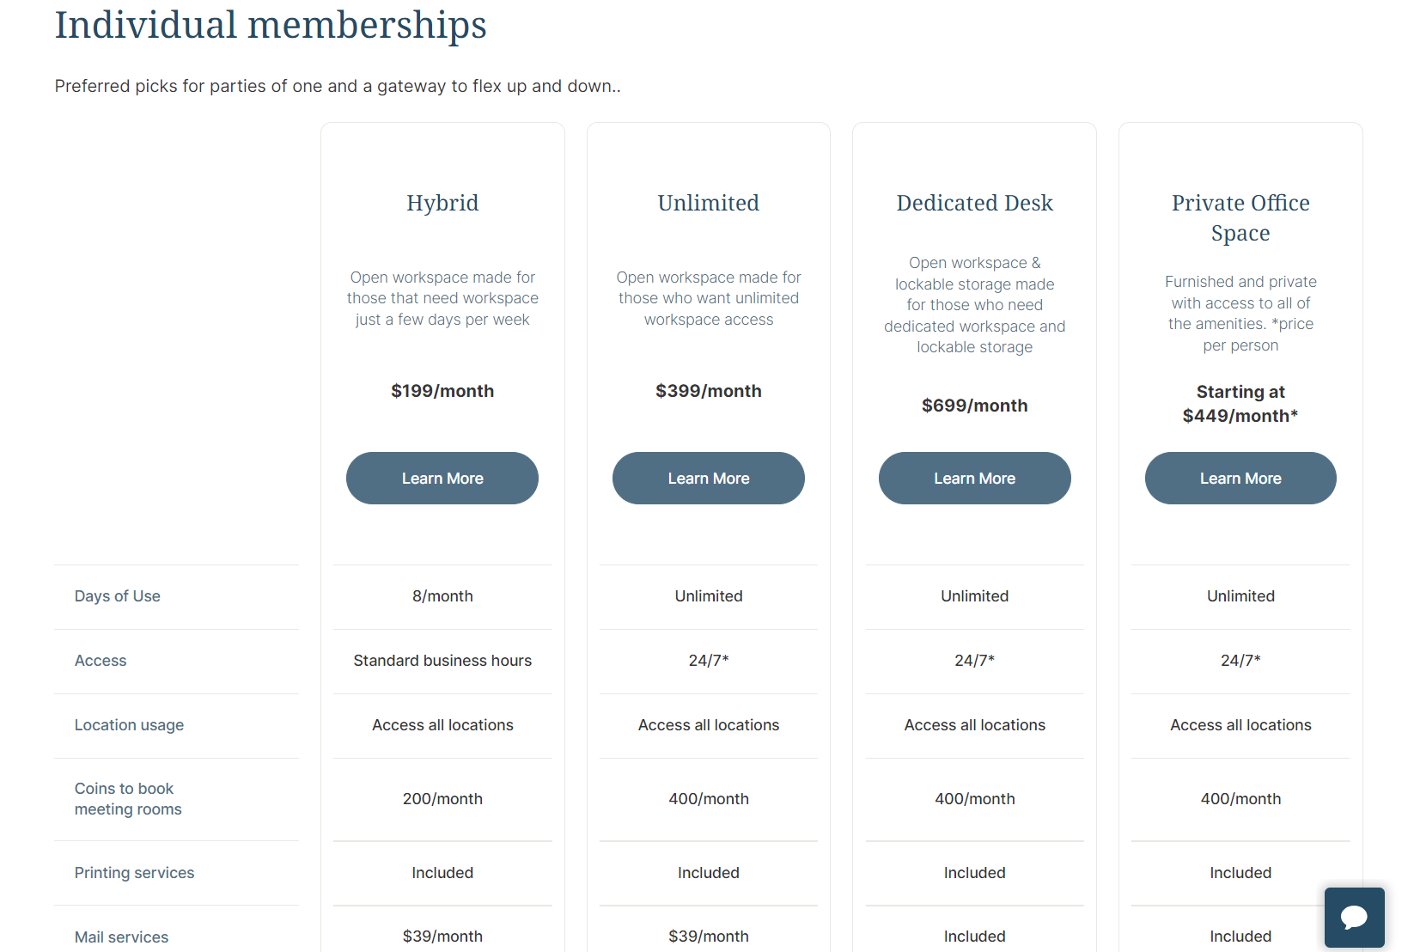Click Learn More for Dedicated Desk
This screenshot has height=952, width=1414.
[x=974, y=478]
